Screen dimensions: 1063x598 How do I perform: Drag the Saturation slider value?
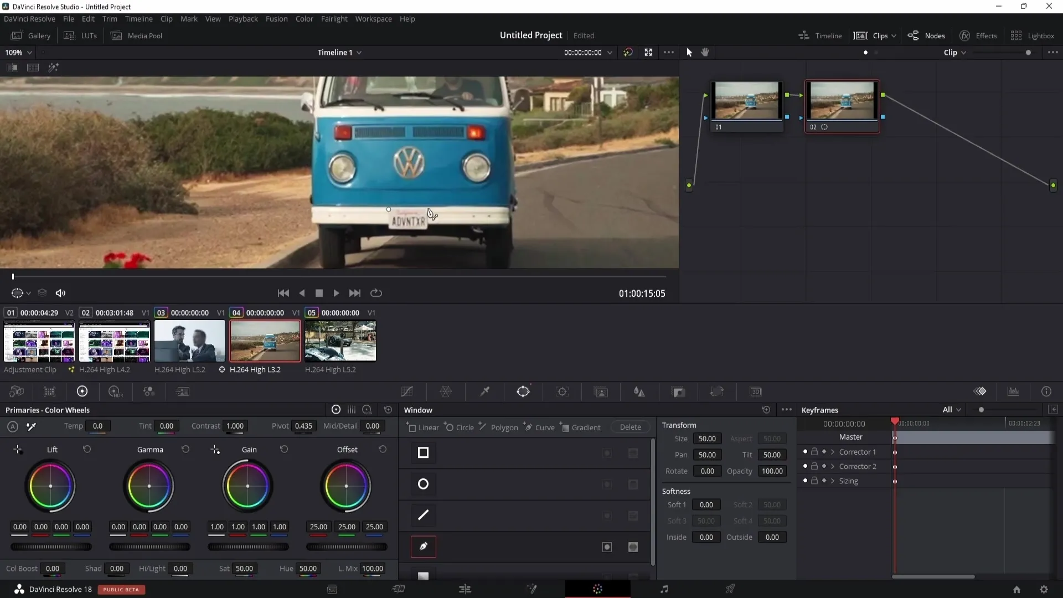(x=244, y=569)
